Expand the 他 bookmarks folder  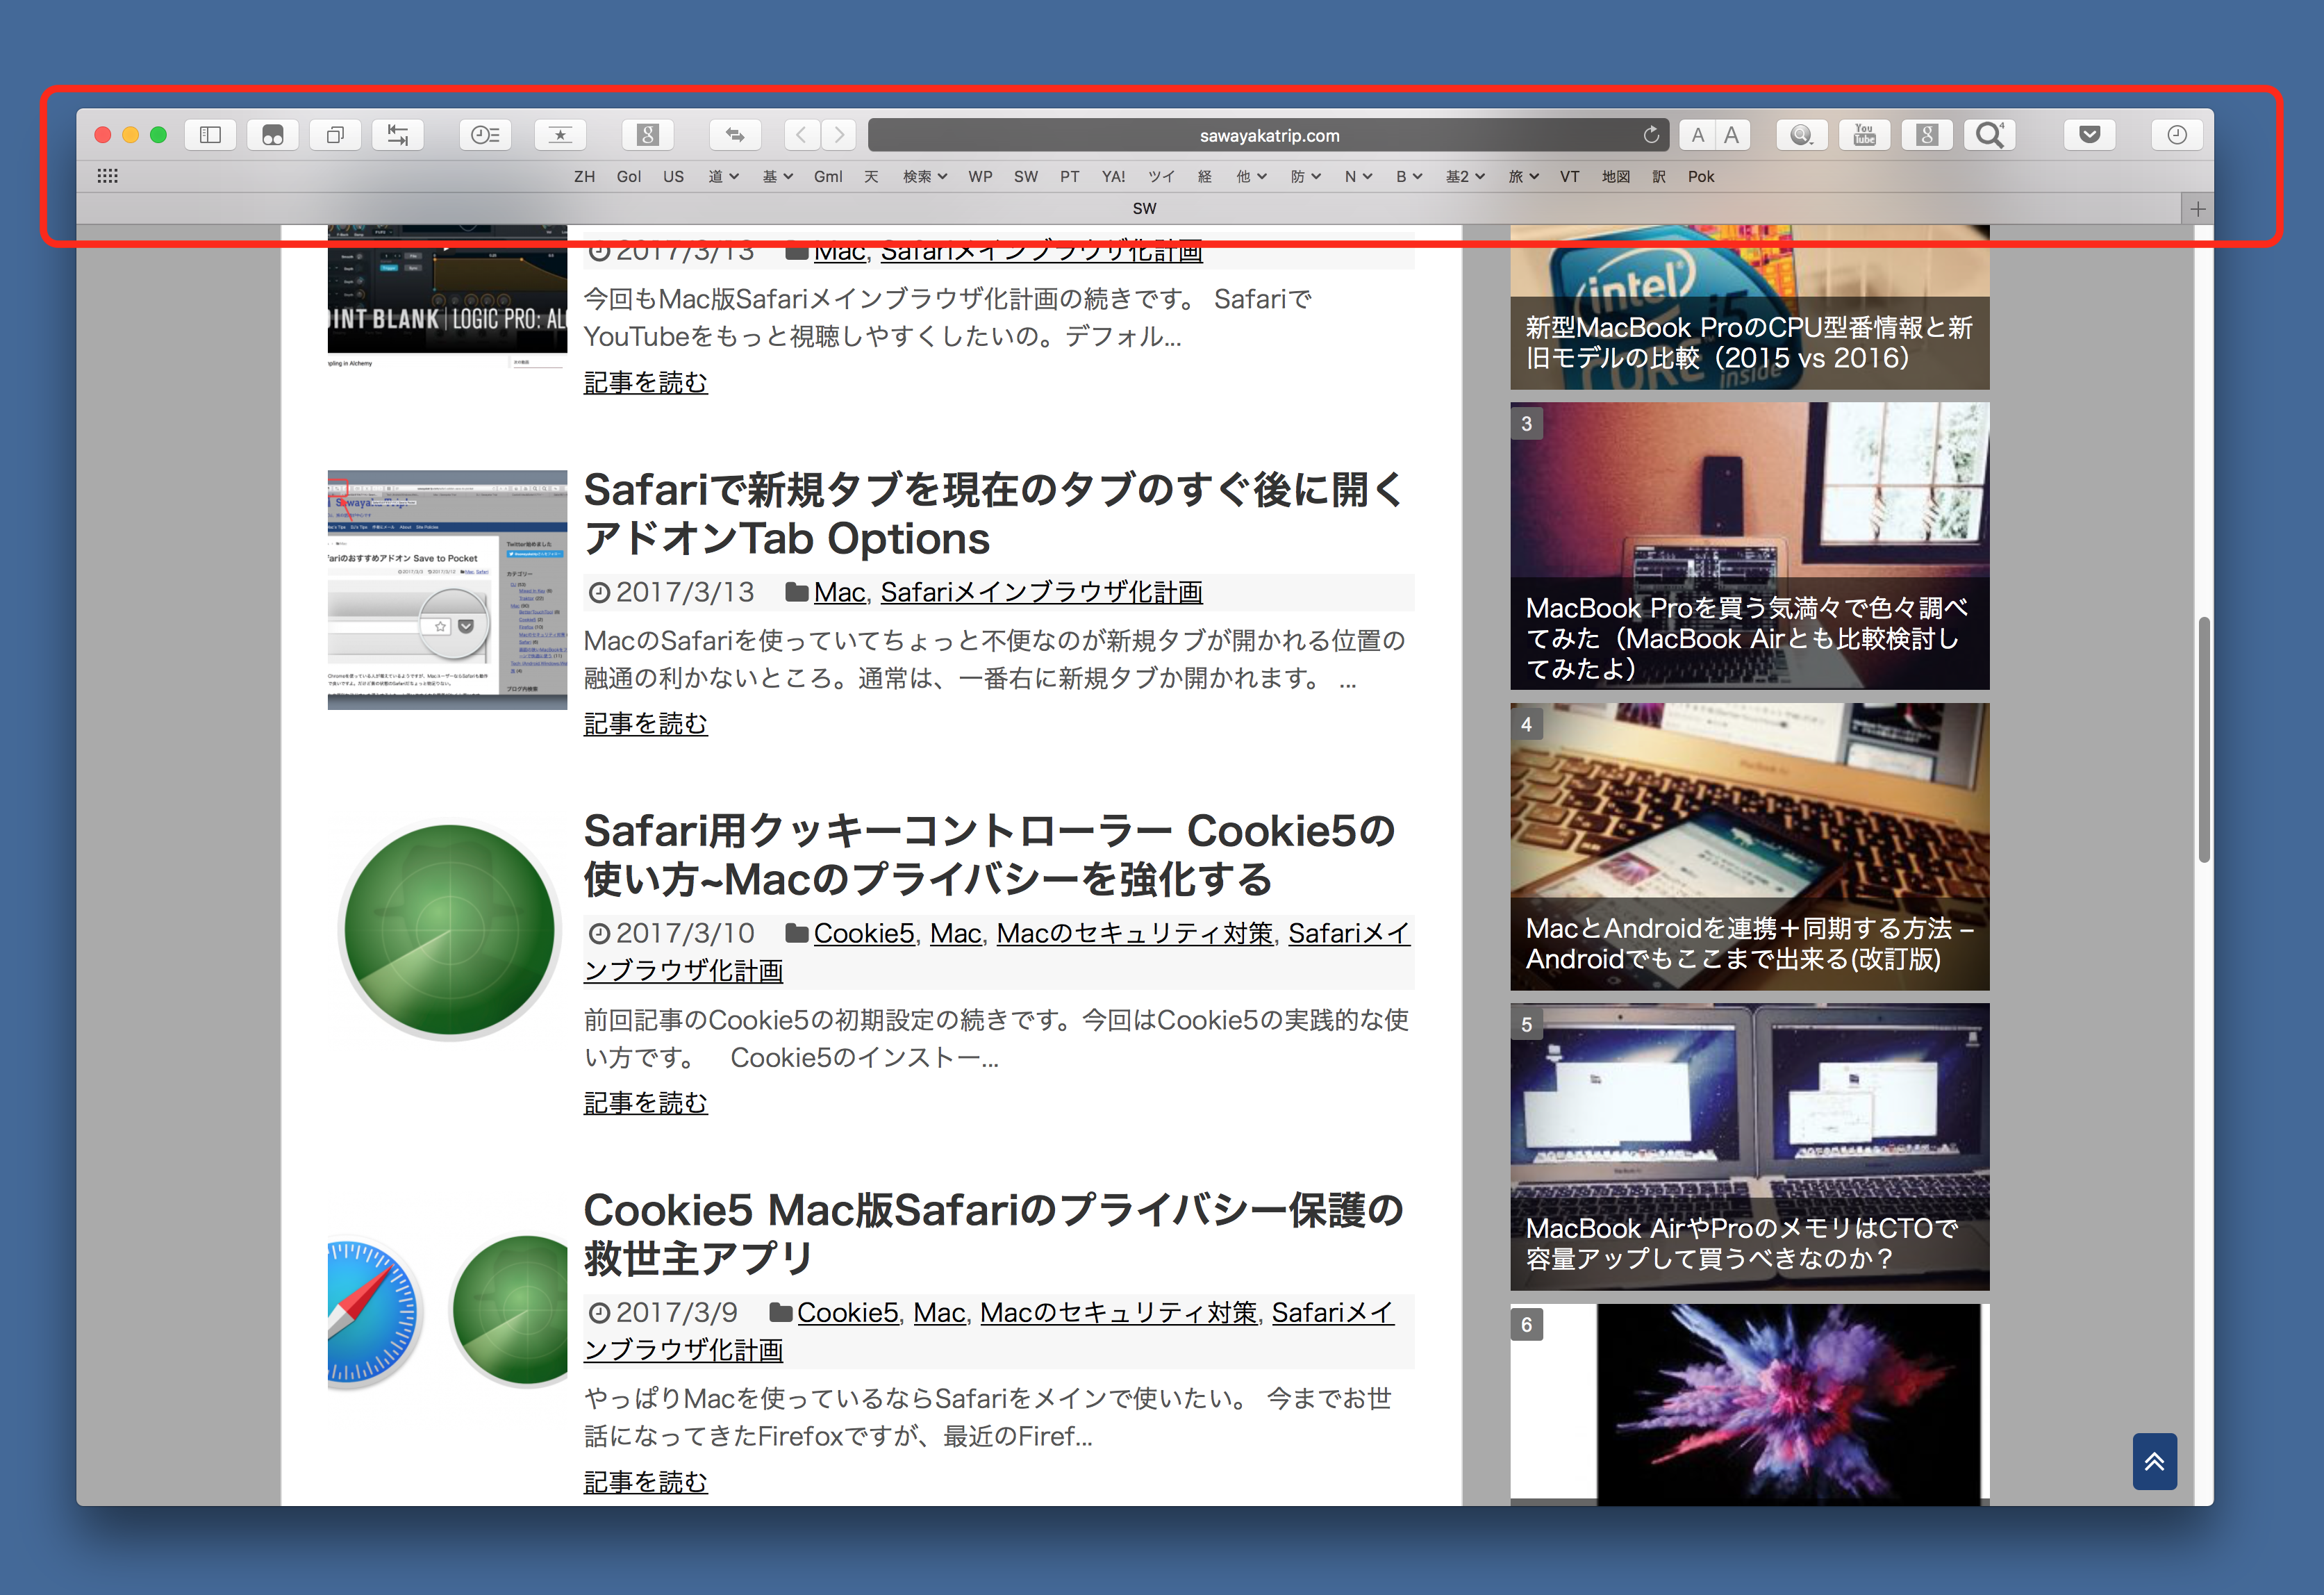pos(1251,177)
